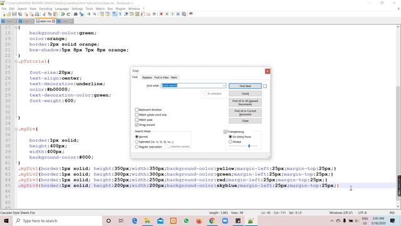
Task: Select the Normal search mode radio
Action: point(137,137)
